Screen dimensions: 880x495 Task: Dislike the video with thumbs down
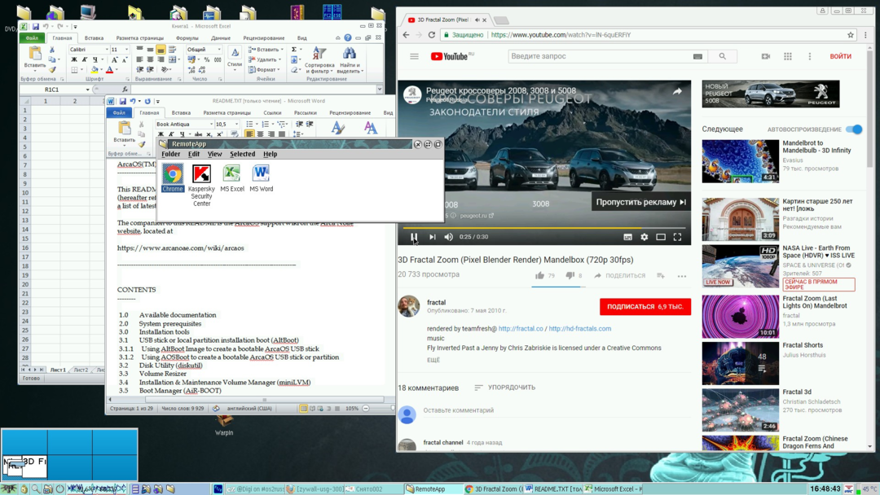coord(570,275)
